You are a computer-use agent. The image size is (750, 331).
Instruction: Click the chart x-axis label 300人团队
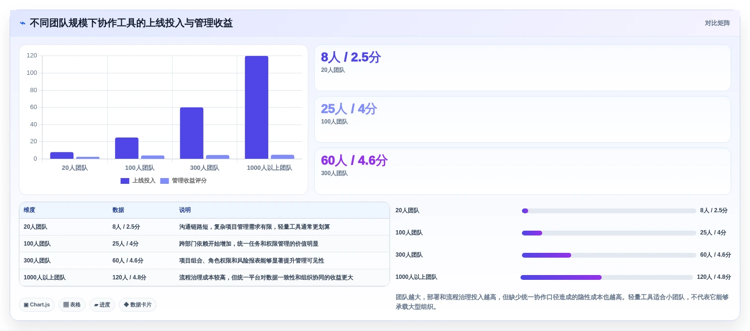pyautogui.click(x=204, y=168)
